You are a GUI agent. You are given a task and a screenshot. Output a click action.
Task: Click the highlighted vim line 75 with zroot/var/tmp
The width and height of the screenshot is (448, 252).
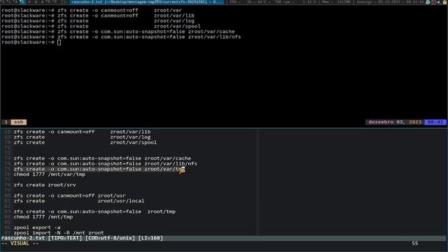click(x=99, y=169)
